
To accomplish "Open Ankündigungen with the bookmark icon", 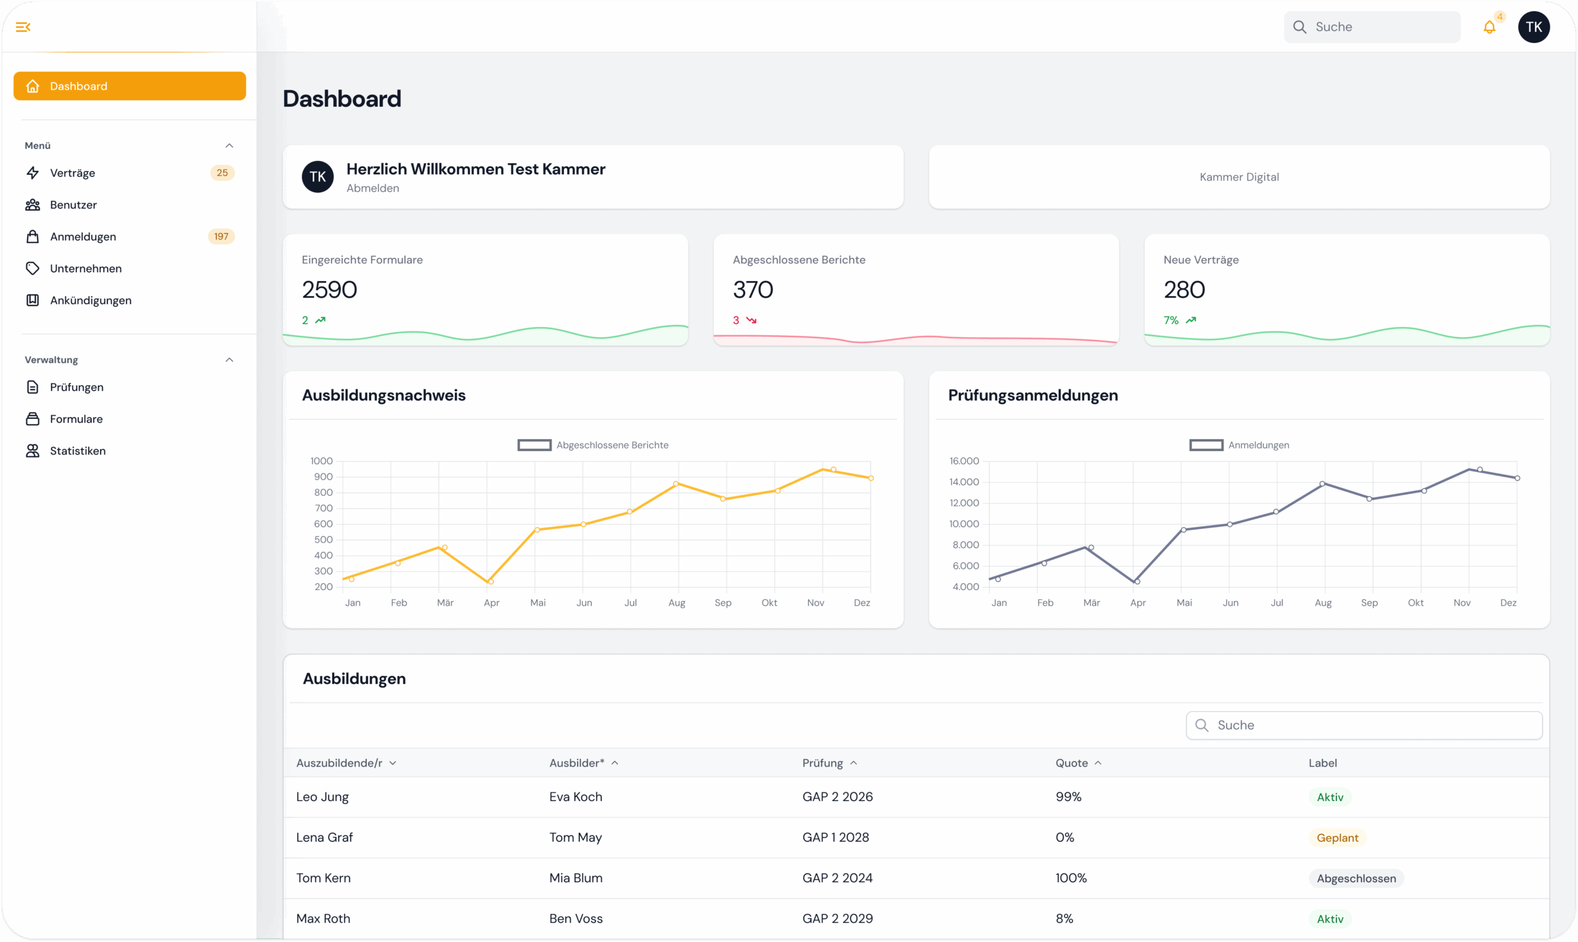I will 33,299.
